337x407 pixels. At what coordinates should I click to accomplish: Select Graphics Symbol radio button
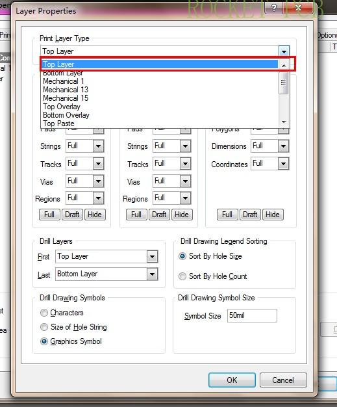coord(44,341)
